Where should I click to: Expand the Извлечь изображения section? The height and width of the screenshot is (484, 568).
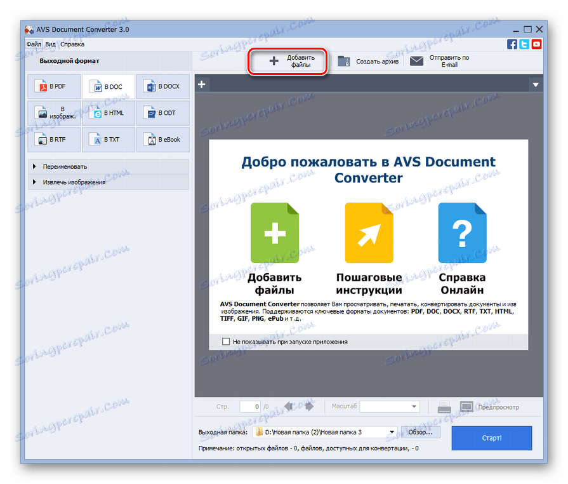click(109, 182)
